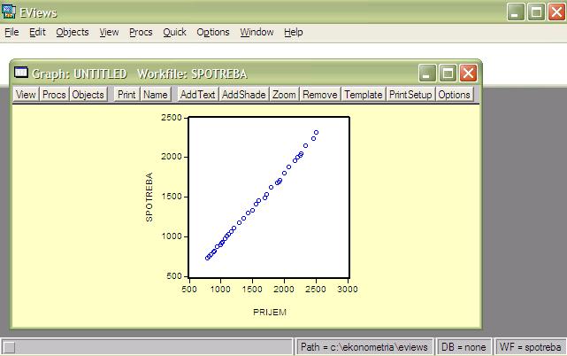Maximize the Graph UNTITLED window
The width and height of the screenshot is (567, 356).
pyautogui.click(x=448, y=74)
